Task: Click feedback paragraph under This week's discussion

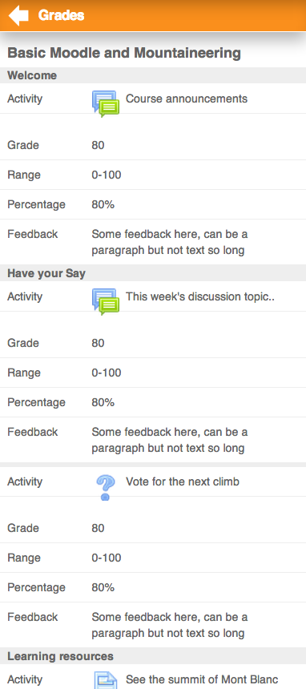Action: pos(170,441)
